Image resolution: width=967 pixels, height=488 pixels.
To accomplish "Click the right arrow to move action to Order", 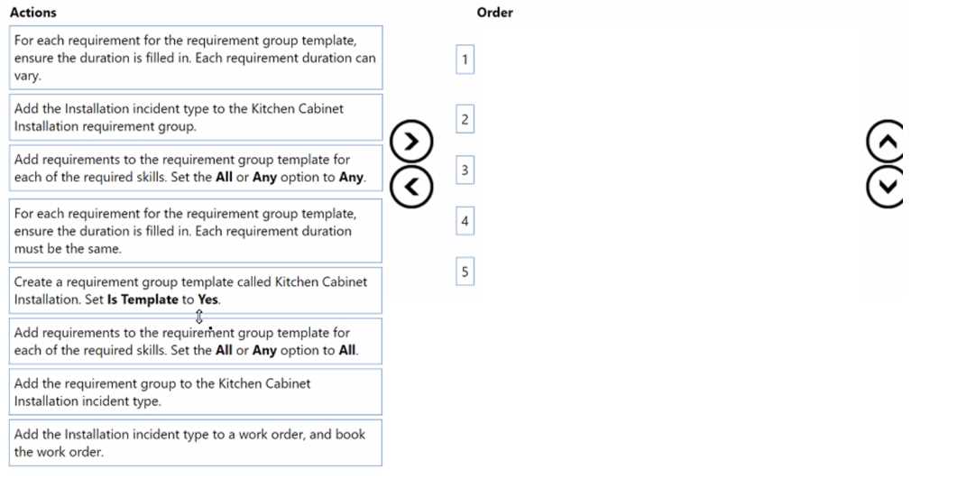I will 411,142.
